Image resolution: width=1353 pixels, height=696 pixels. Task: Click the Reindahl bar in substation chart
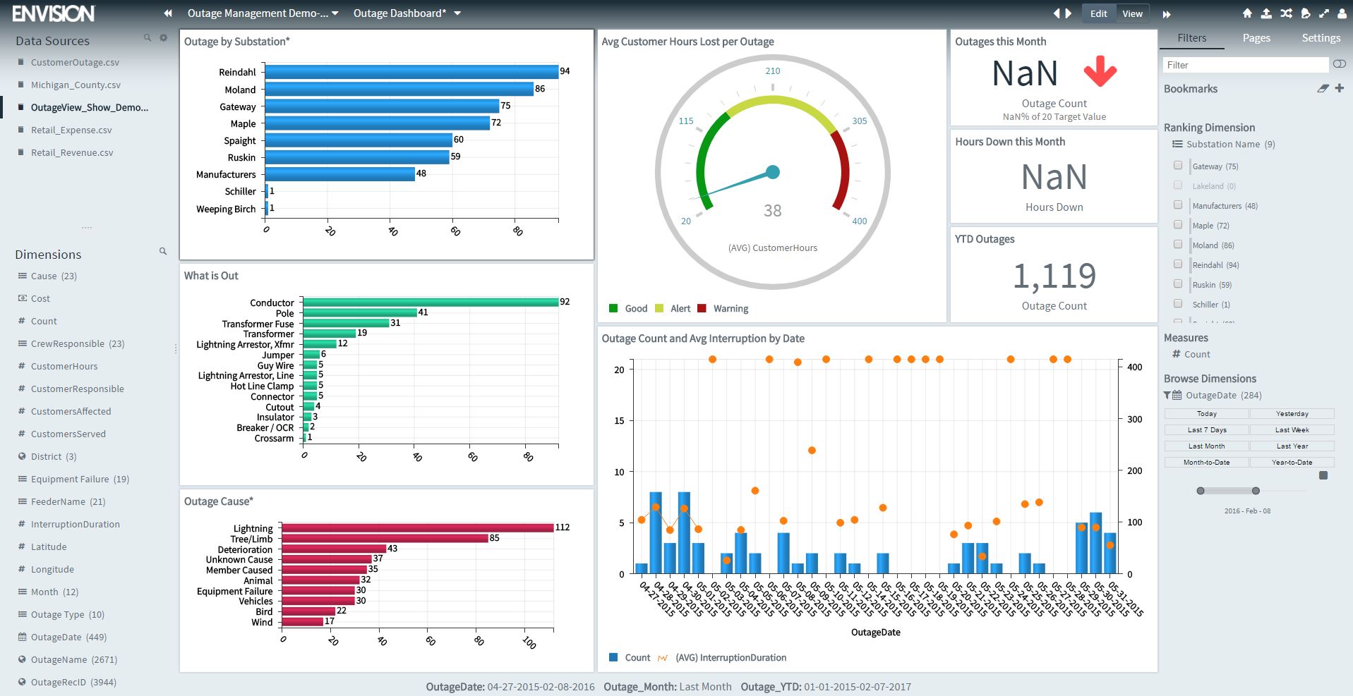pos(411,72)
